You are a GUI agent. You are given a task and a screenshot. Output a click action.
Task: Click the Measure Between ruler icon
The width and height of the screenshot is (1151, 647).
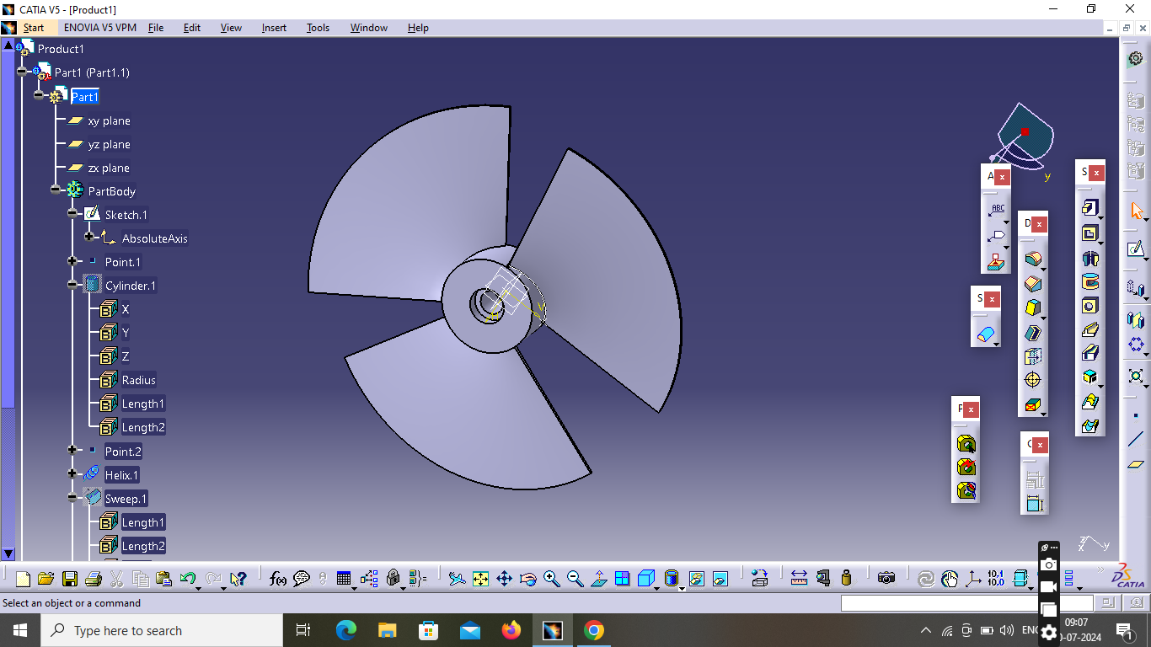[800, 579]
